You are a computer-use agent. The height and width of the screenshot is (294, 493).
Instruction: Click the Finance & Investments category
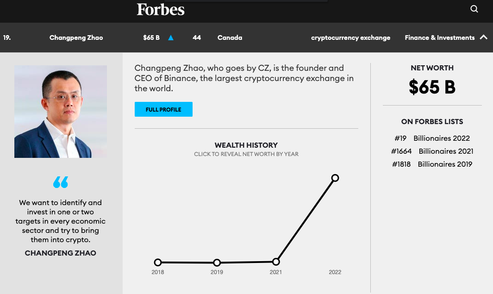click(x=439, y=38)
